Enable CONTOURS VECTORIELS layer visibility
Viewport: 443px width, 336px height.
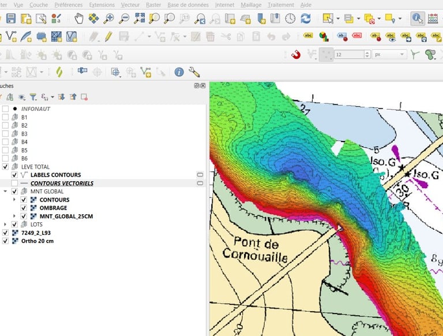(14, 183)
